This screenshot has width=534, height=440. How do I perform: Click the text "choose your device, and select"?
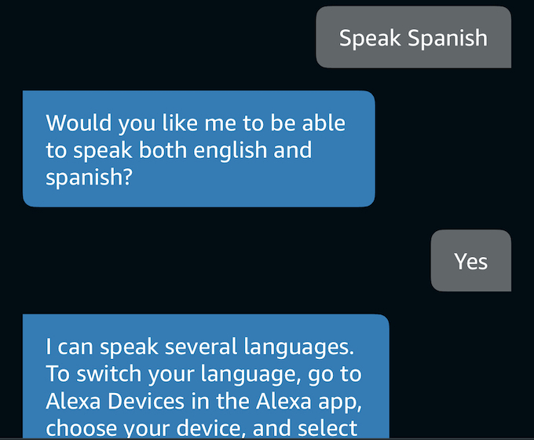(x=202, y=428)
